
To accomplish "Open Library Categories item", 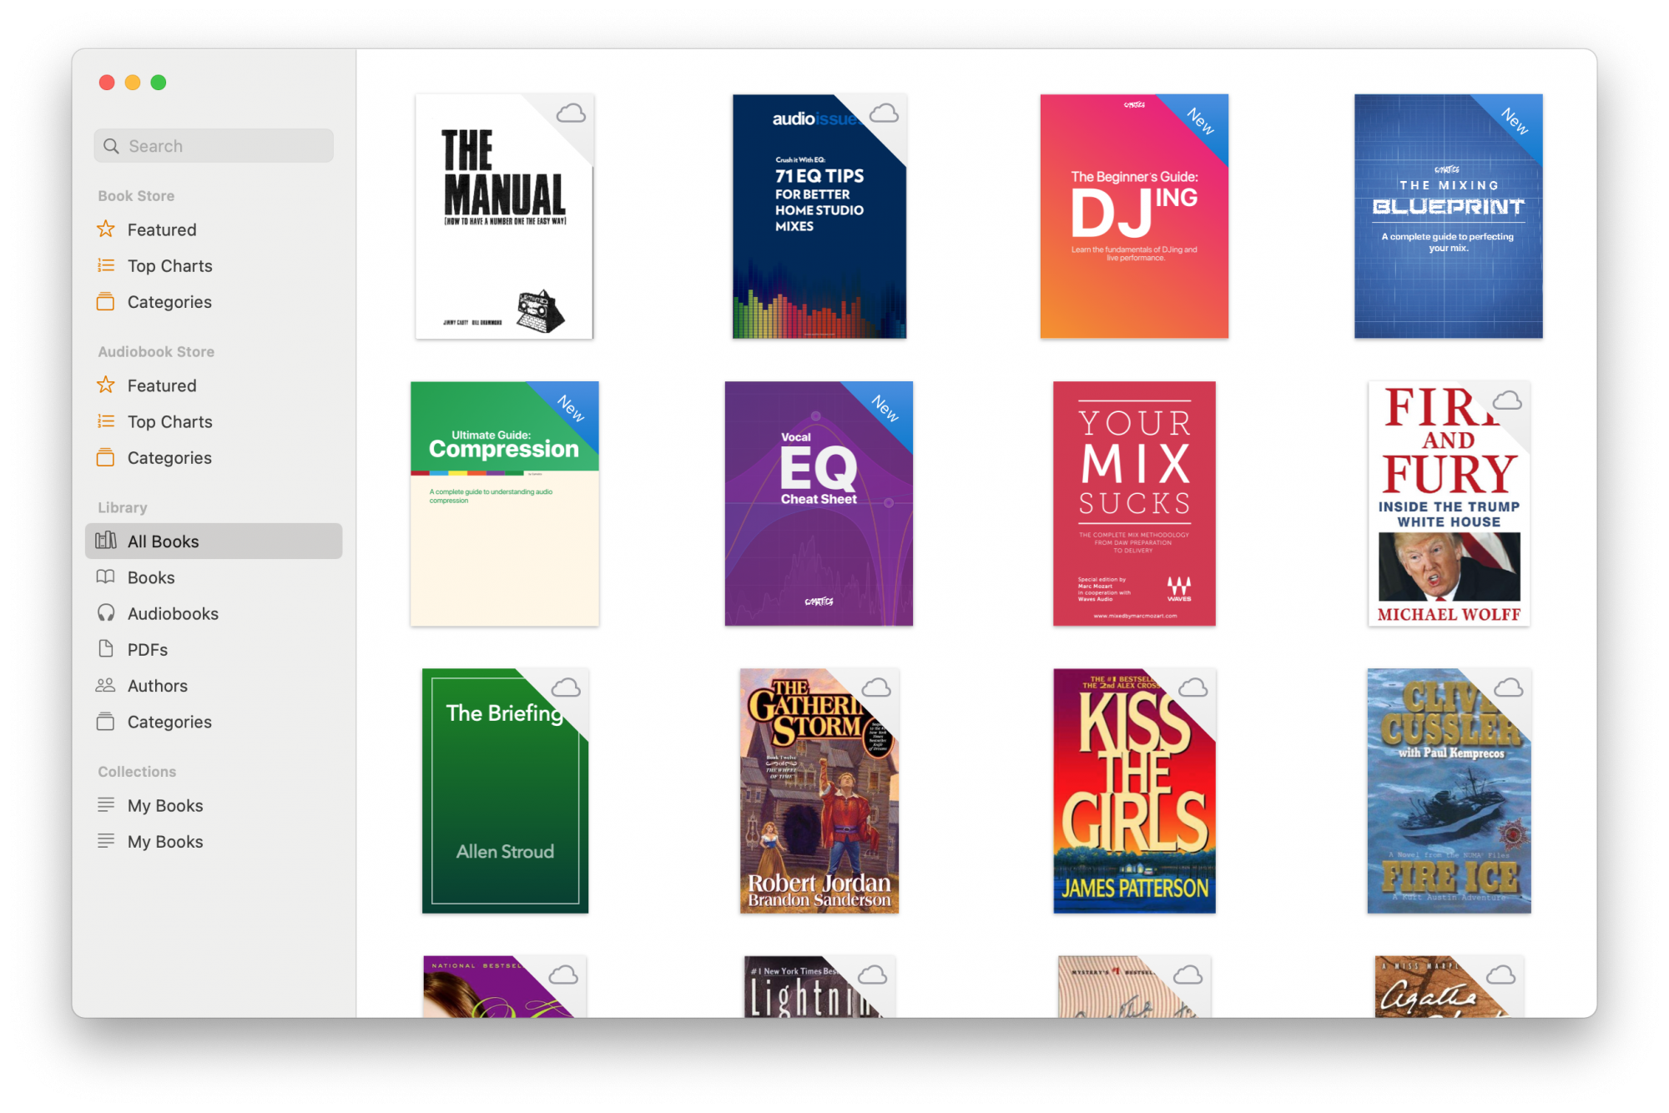I will (x=169, y=722).
